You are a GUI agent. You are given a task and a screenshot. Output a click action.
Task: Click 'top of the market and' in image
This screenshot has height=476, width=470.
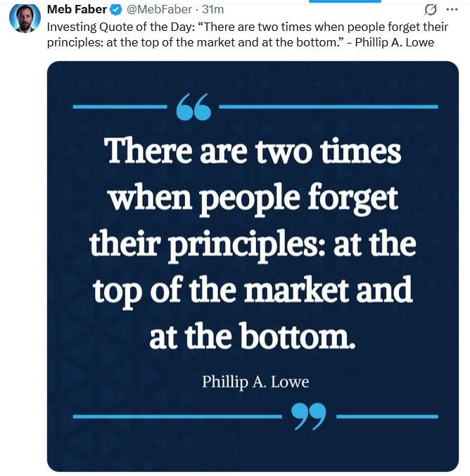[253, 290]
